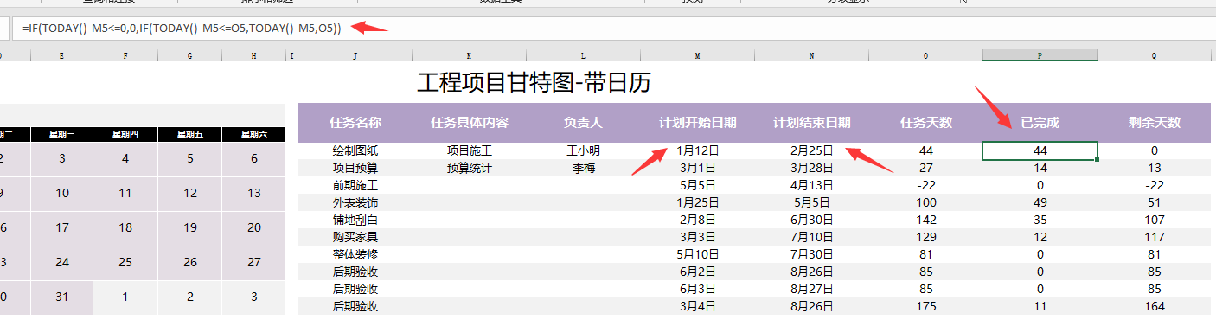Viewport: 1216px width, 326px height.
Task: Select the 整体装修 task cell
Action: click(355, 254)
